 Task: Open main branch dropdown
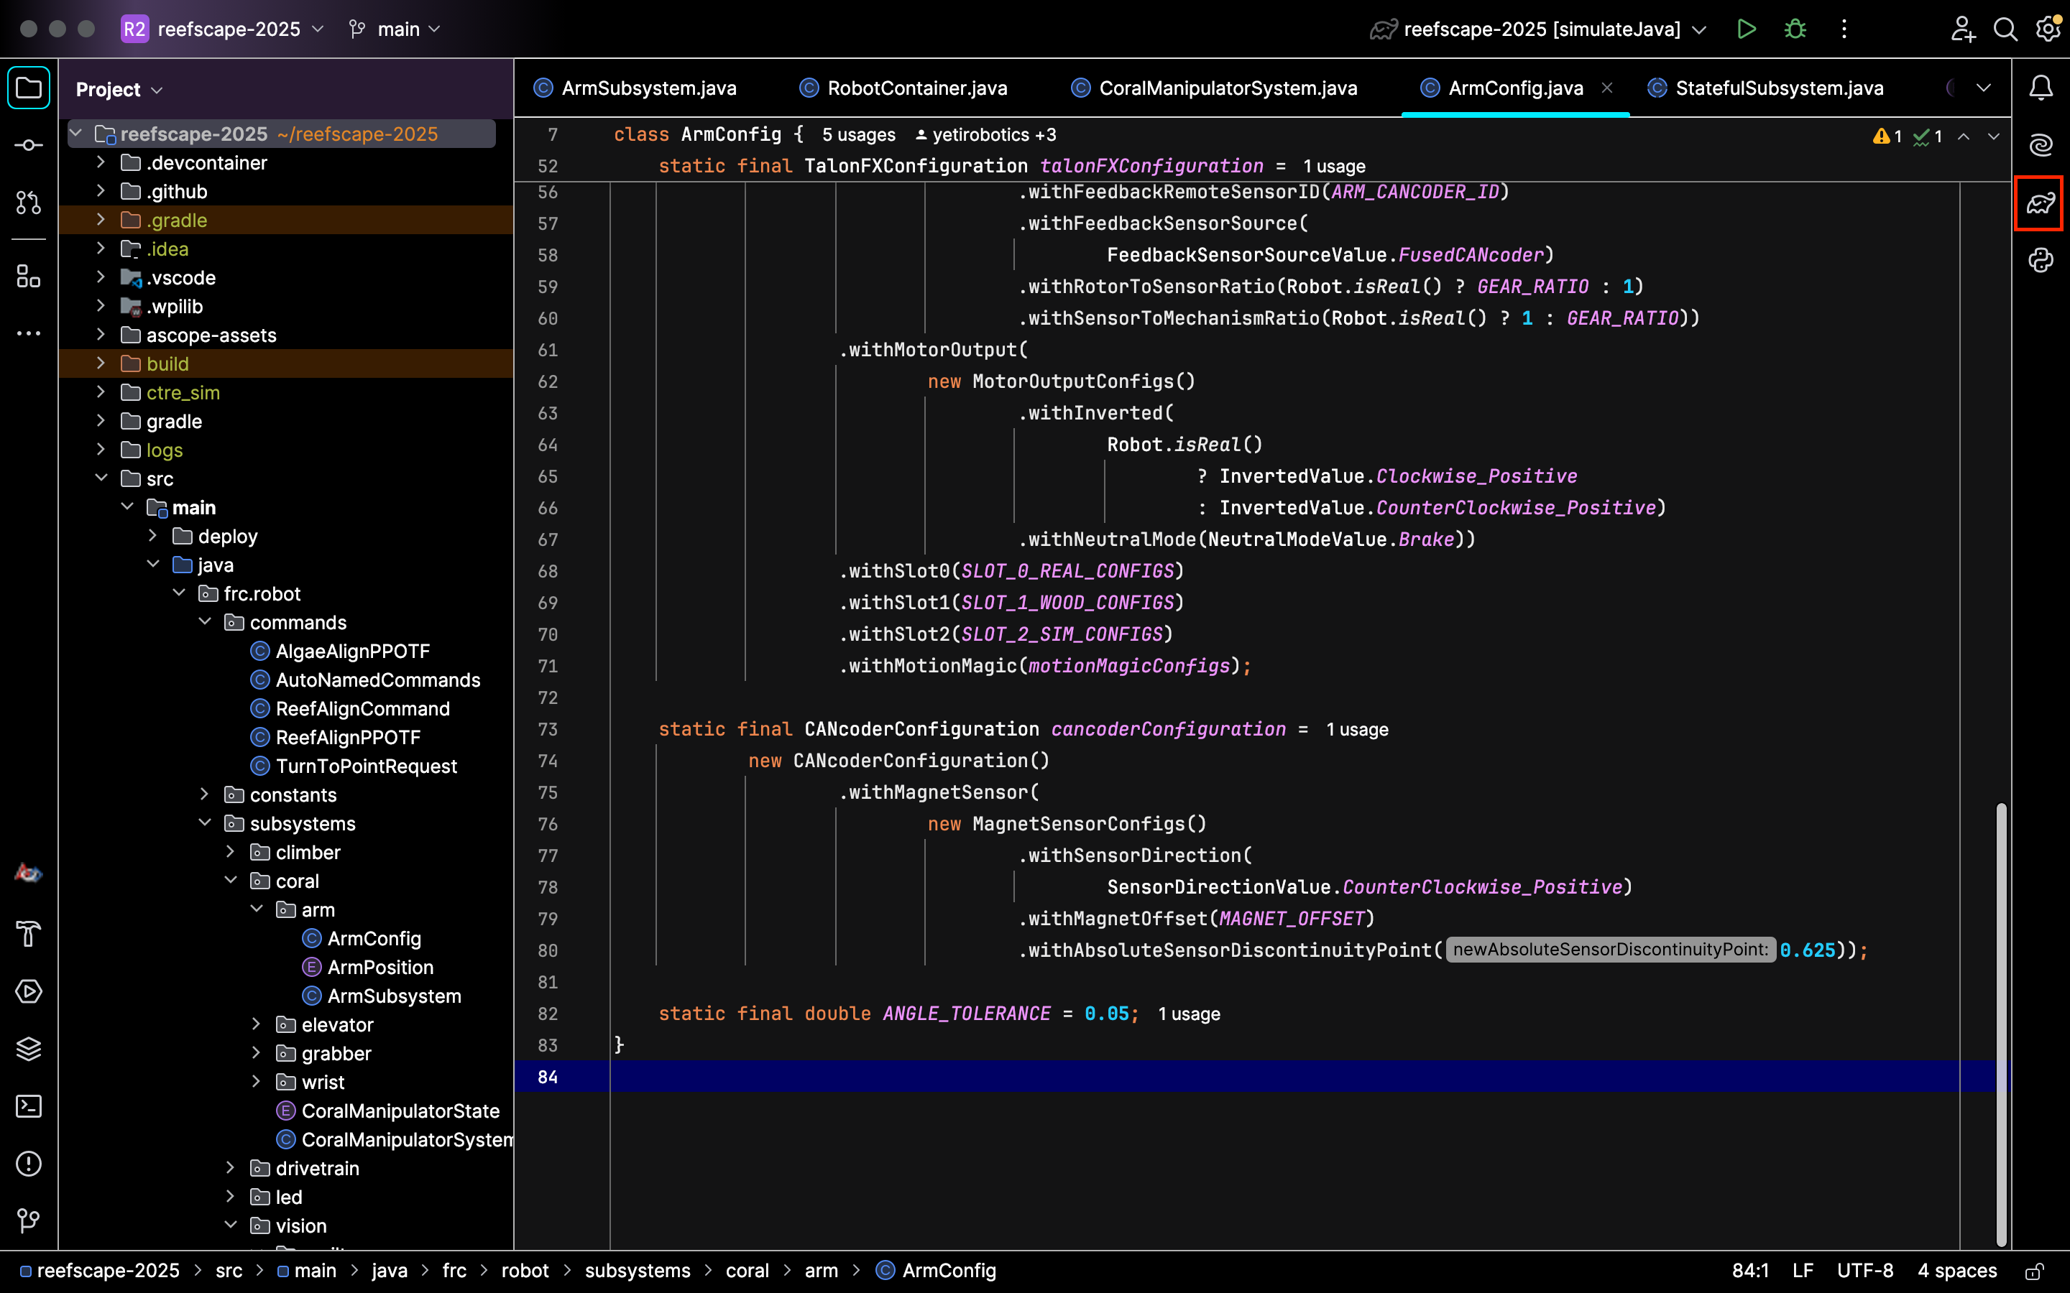pyautogui.click(x=395, y=29)
